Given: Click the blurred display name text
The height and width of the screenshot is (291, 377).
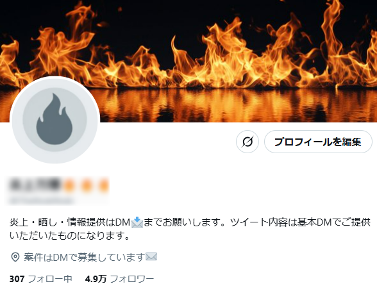Looking at the screenshot, I should pos(35,185).
